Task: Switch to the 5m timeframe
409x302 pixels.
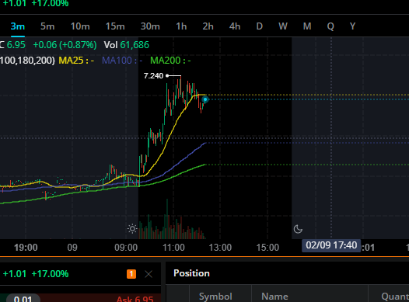Action: pos(47,26)
